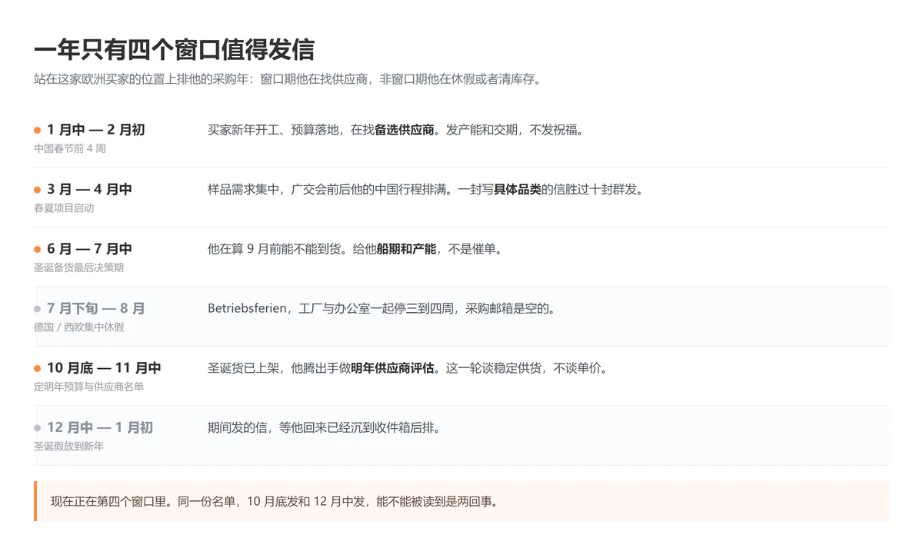Select the period label 12 月中 — 1 月初
This screenshot has height=548, width=923.
point(100,428)
